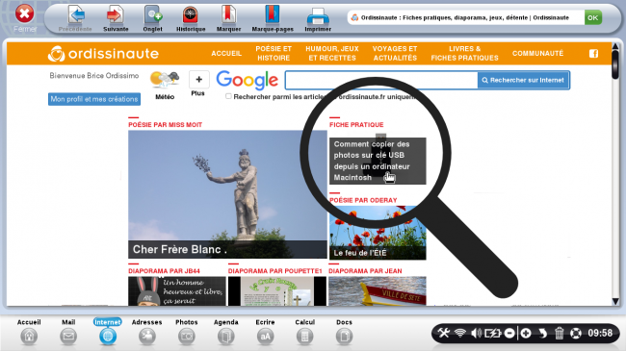Image resolution: width=626 pixels, height=351 pixels.
Task: Open the help lifebuoy icon
Action: [576, 333]
